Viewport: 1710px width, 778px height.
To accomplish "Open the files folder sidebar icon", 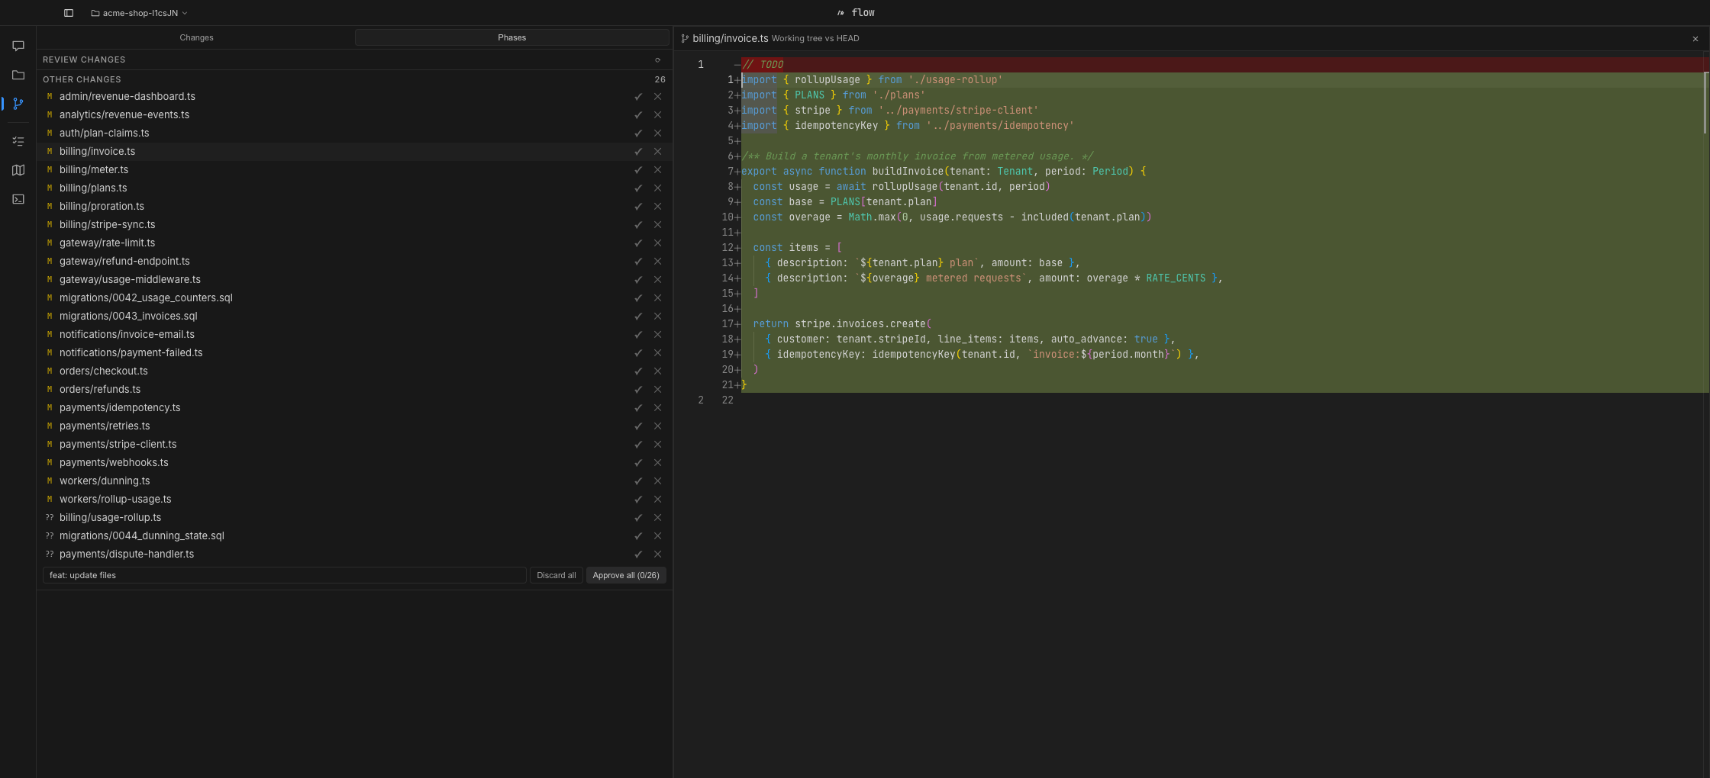I will [x=18, y=75].
